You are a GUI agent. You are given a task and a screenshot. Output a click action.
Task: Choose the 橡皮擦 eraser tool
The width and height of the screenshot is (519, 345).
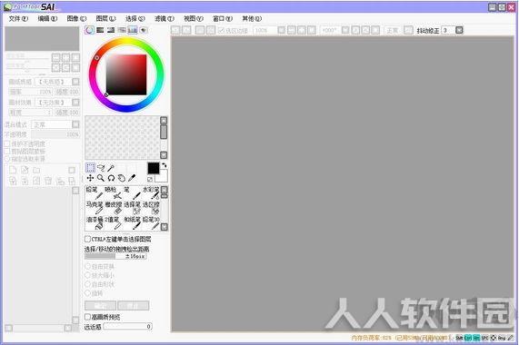[x=114, y=208]
